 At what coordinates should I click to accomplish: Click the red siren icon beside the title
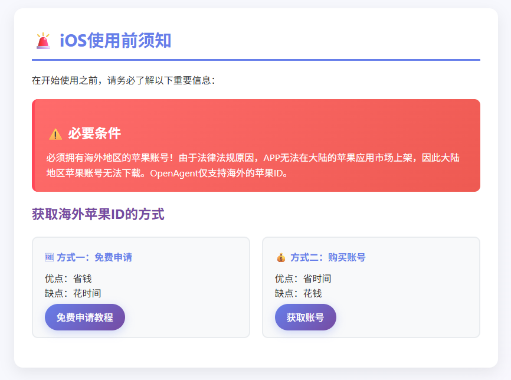(43, 41)
